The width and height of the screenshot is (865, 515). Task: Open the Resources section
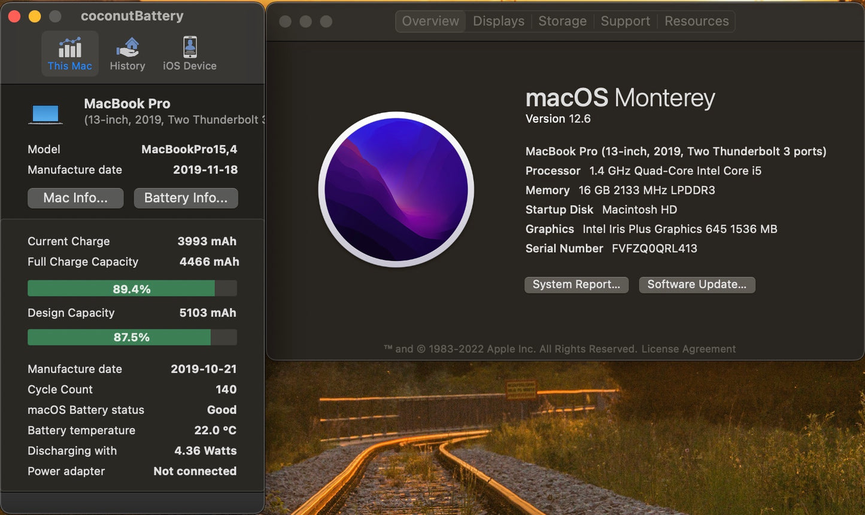point(696,21)
